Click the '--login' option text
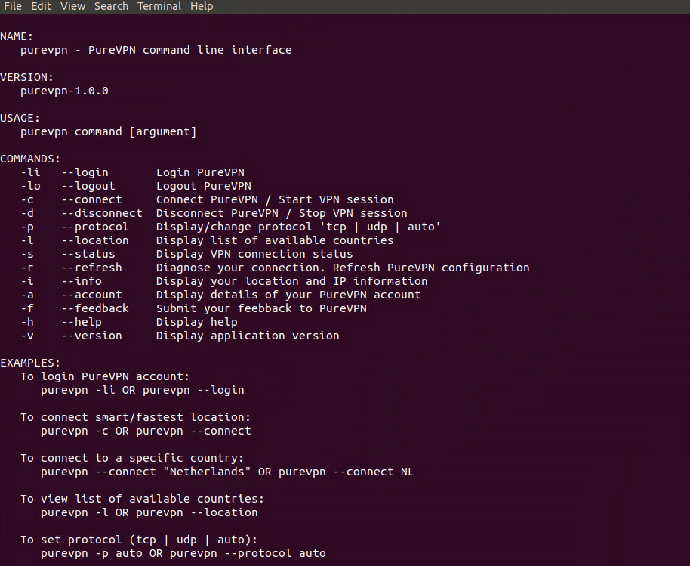 [x=85, y=172]
